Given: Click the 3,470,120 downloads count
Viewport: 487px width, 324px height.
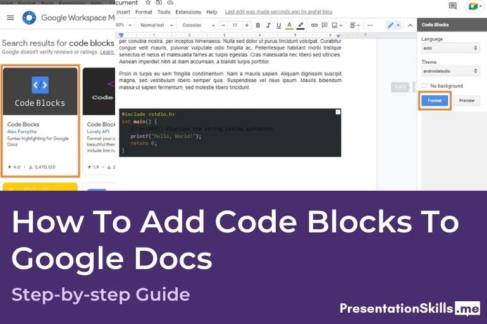Looking at the screenshot, I should pyautogui.click(x=42, y=167).
